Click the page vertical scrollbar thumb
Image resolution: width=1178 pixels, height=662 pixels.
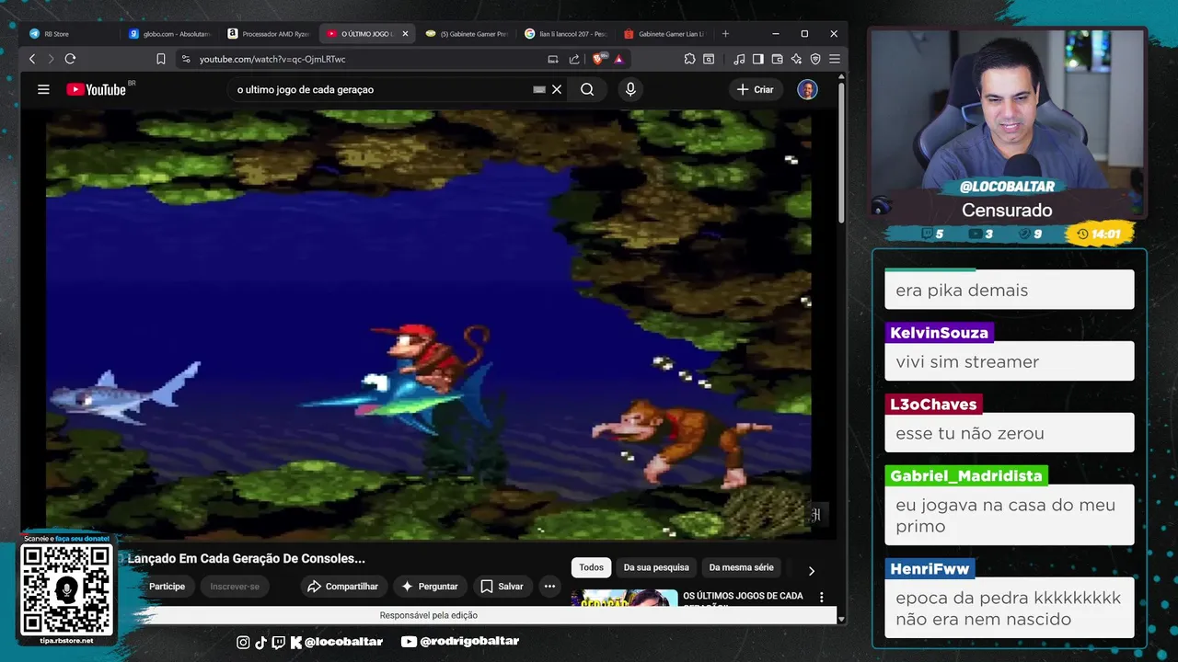pos(841,152)
